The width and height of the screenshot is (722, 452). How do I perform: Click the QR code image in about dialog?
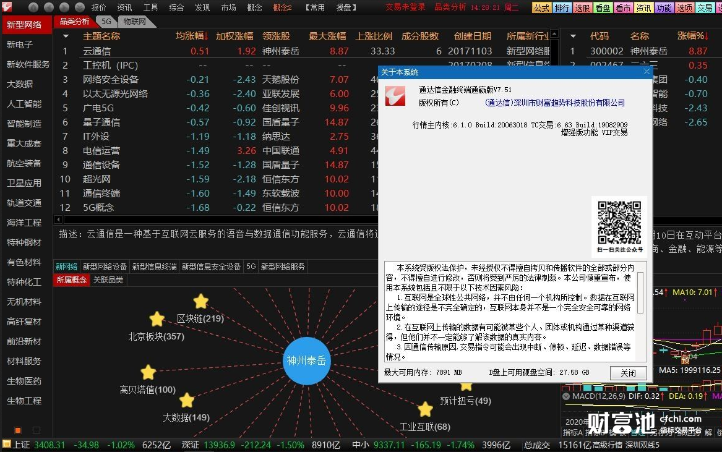(x=619, y=223)
